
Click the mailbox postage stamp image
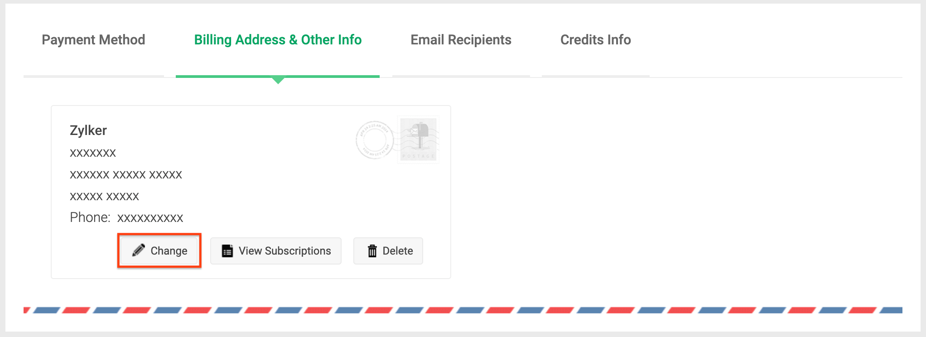(419, 140)
